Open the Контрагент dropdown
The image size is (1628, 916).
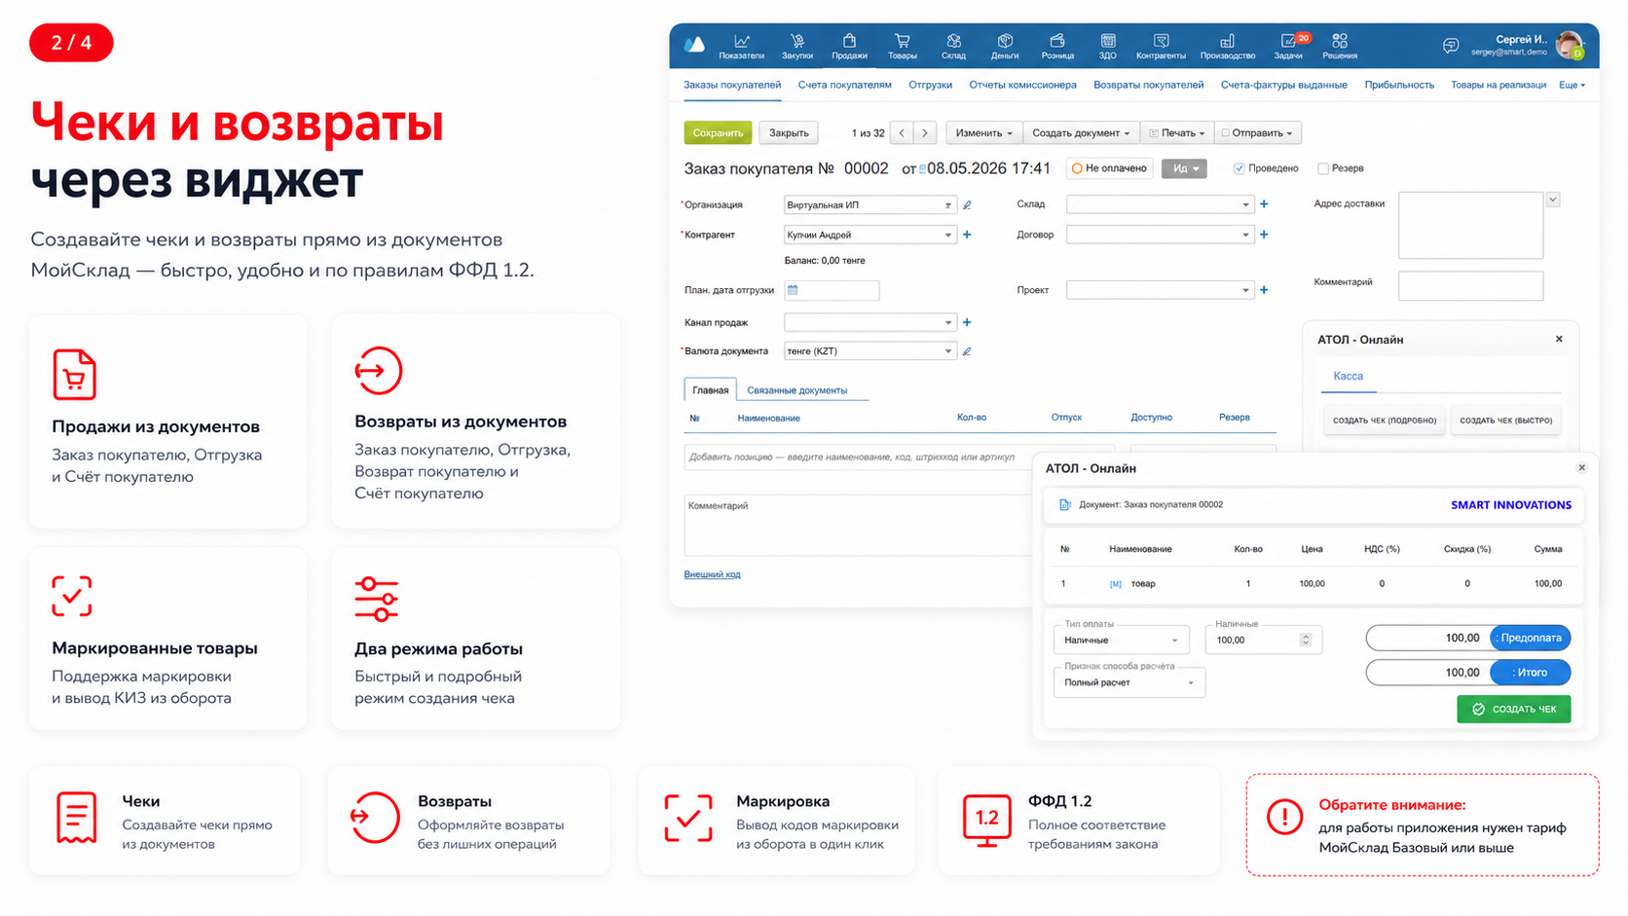point(869,235)
